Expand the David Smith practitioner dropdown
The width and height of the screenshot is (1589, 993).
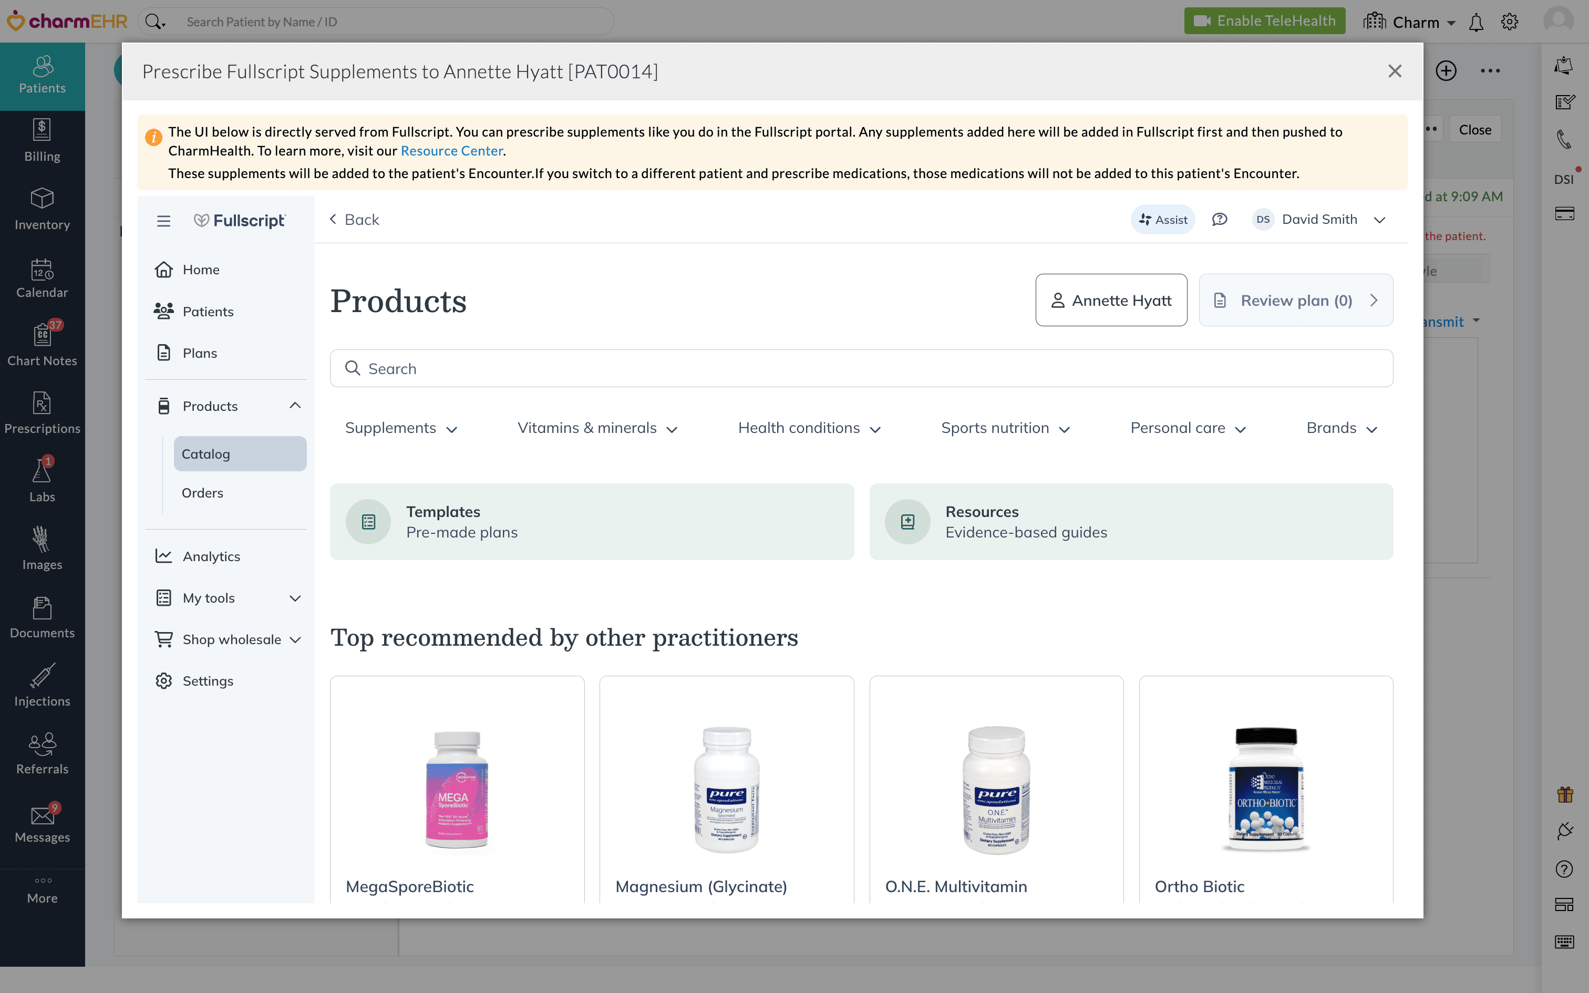pyautogui.click(x=1379, y=220)
